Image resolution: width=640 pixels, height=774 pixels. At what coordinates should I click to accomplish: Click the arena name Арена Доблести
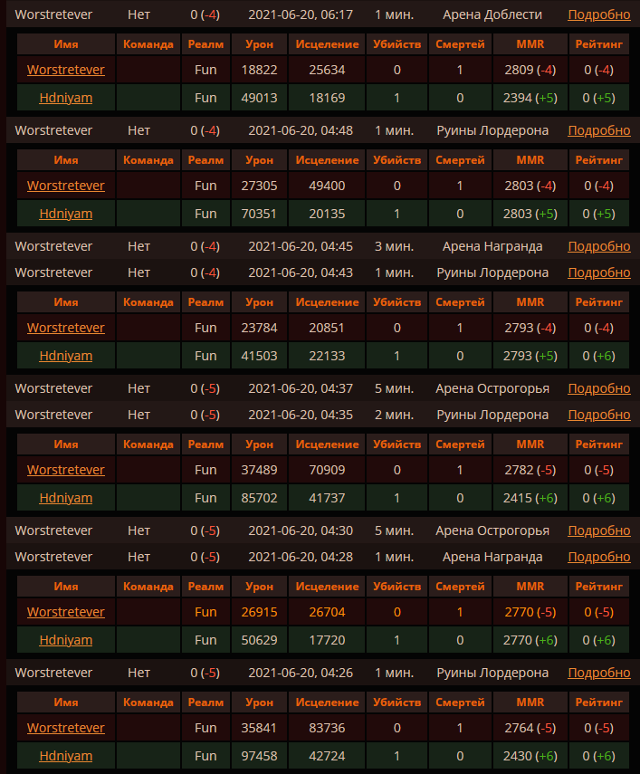(492, 15)
